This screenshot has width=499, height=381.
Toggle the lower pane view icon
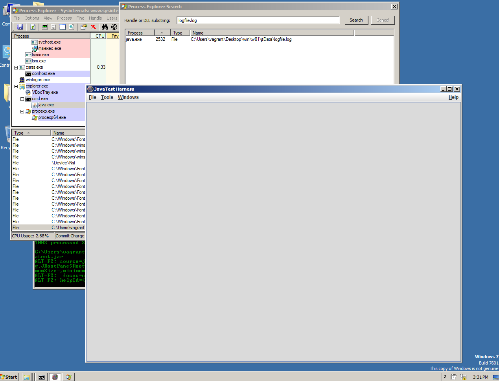click(x=63, y=27)
